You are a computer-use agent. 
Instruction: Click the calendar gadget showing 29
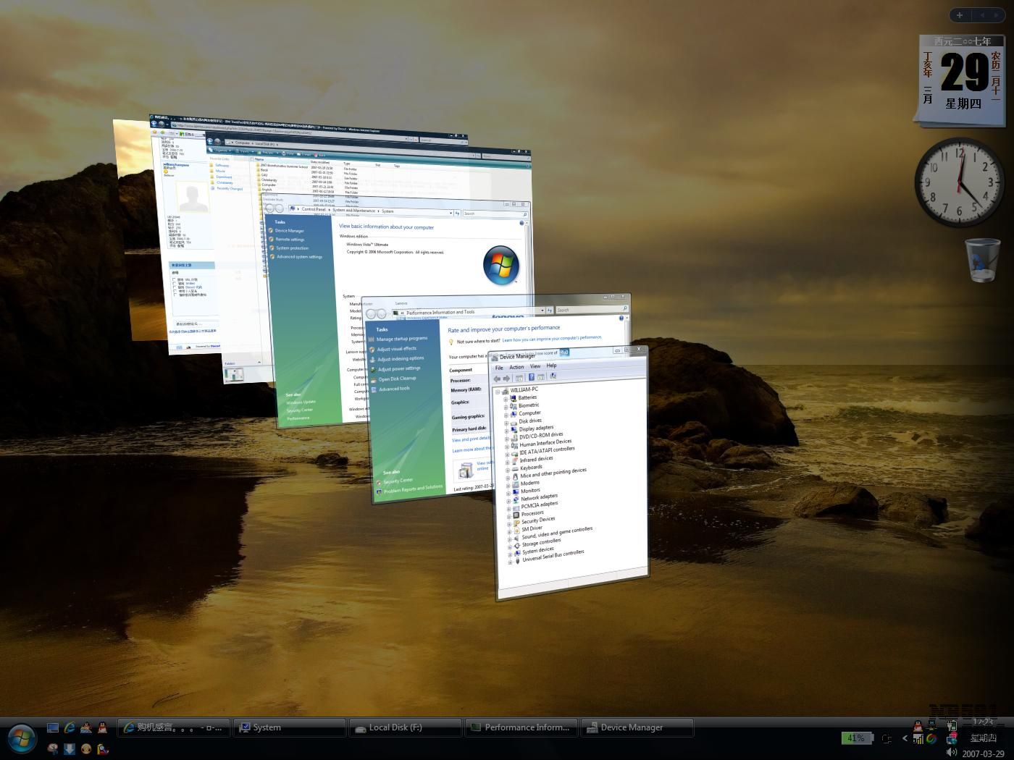click(962, 80)
